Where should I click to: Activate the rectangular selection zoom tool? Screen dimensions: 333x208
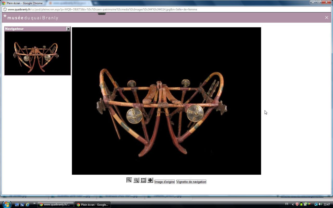[143, 180]
